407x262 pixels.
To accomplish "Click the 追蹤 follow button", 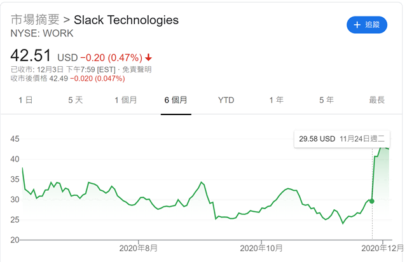I will tap(367, 25).
